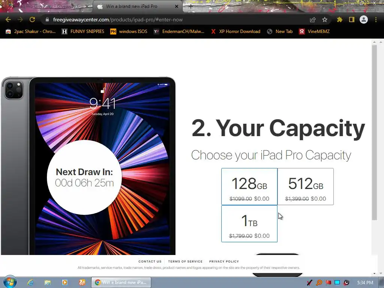This screenshot has height=288, width=384.
Task: Open the VineMEMZ bookmark
Action: [314, 31]
